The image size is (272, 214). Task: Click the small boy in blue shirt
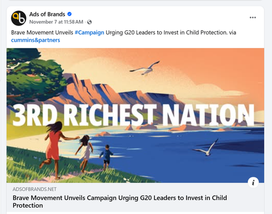106,157
